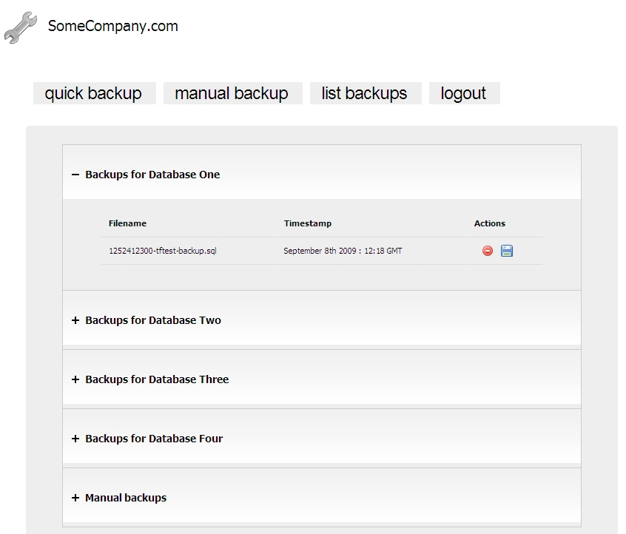Screen dimensions: 626x534
Task: Open the quick backup menu item
Action: [93, 93]
